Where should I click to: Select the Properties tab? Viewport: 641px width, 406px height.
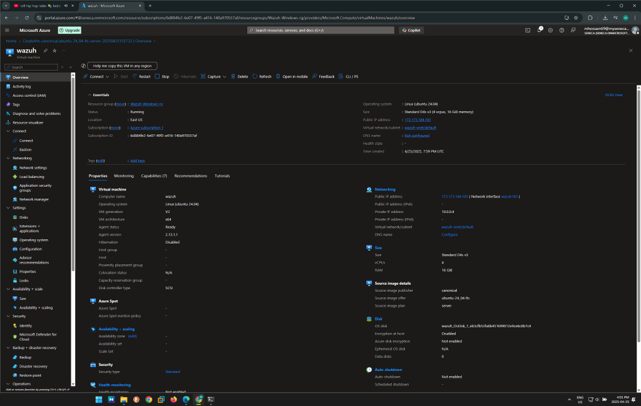[x=98, y=176]
